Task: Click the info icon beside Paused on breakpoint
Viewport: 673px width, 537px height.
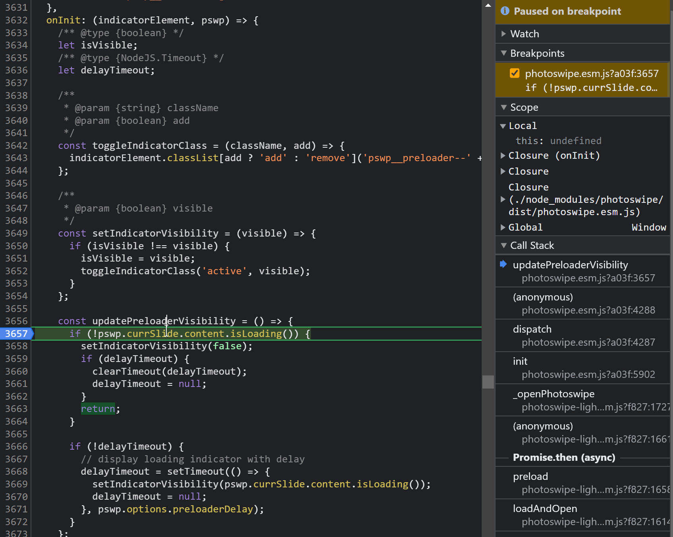Action: coord(505,11)
